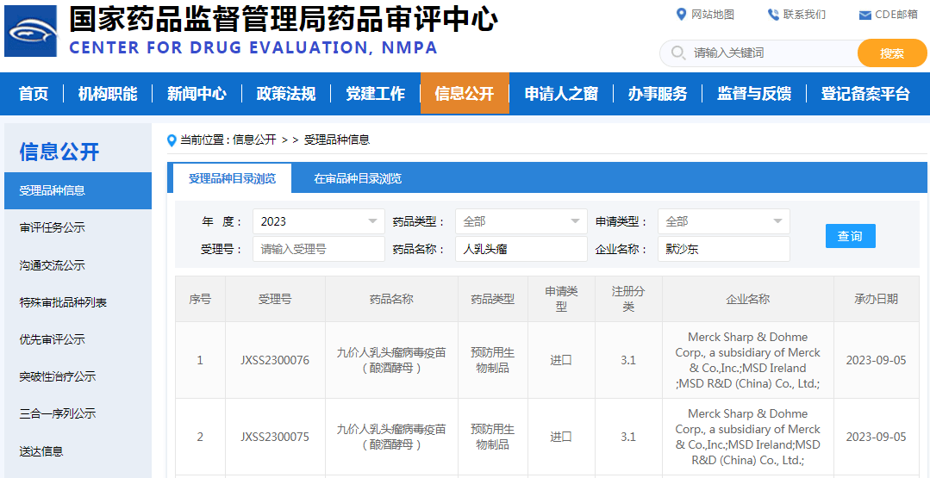This screenshot has height=478, width=930.
Task: Go to 优先审评公示 sidebar link
Action: click(x=53, y=339)
